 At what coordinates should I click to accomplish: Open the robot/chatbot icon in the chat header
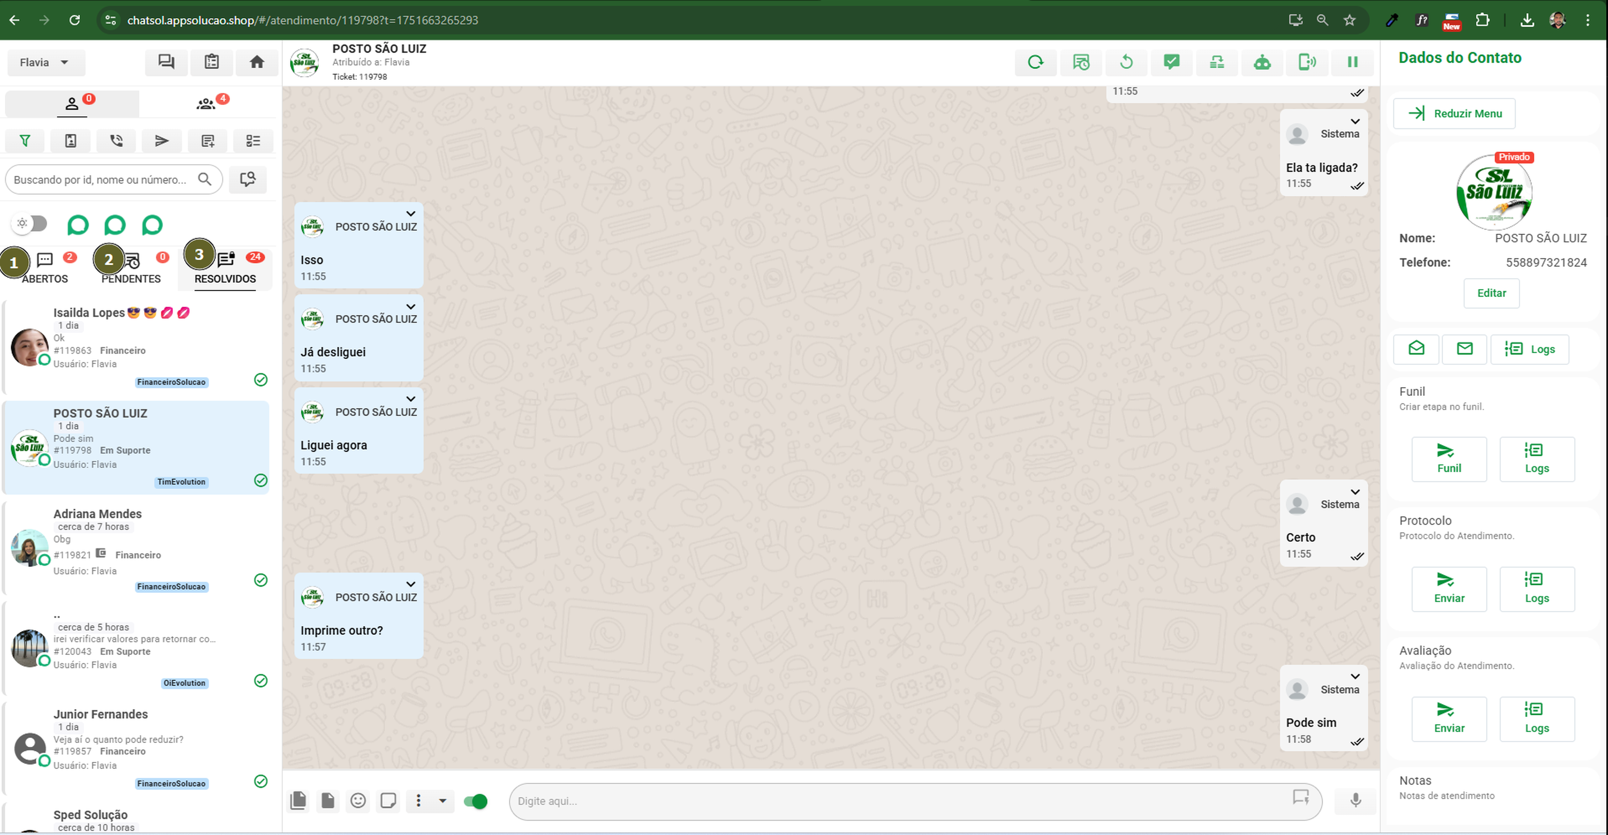point(1262,62)
